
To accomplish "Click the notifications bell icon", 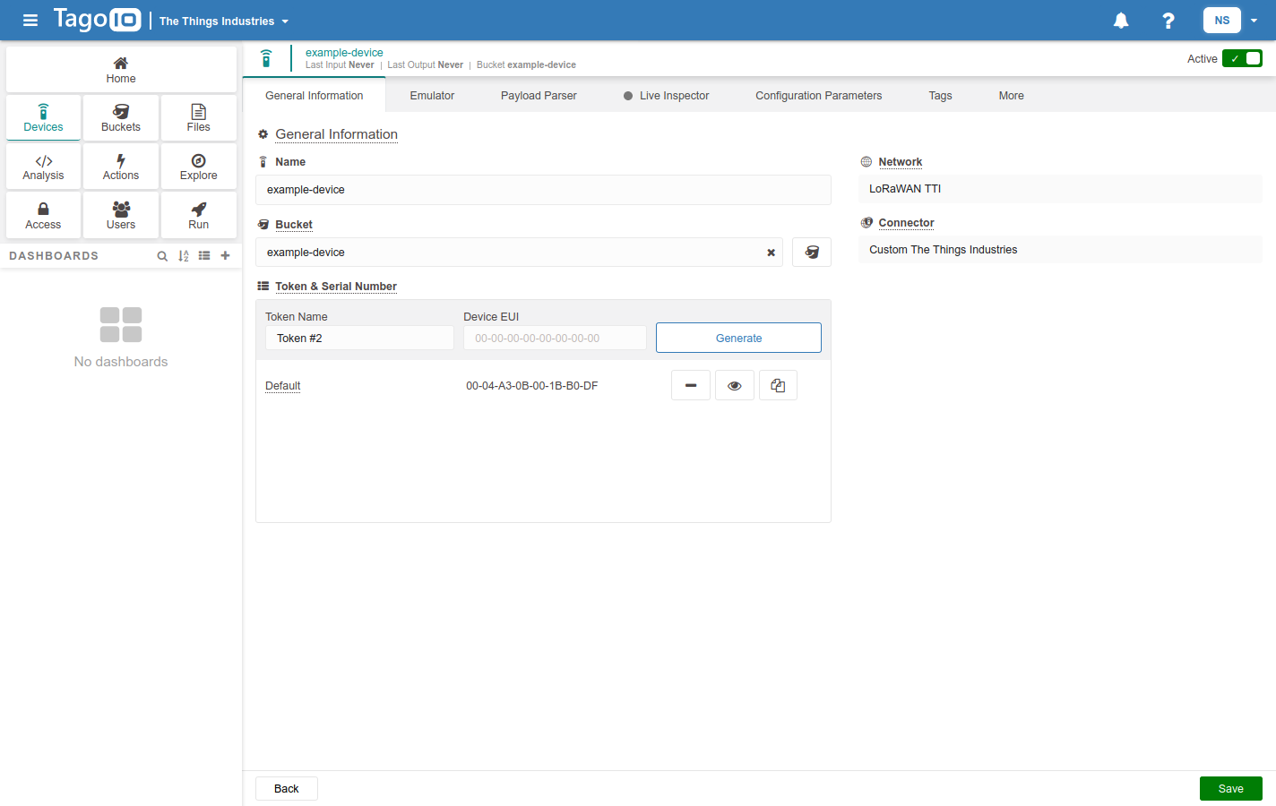I will [1121, 21].
